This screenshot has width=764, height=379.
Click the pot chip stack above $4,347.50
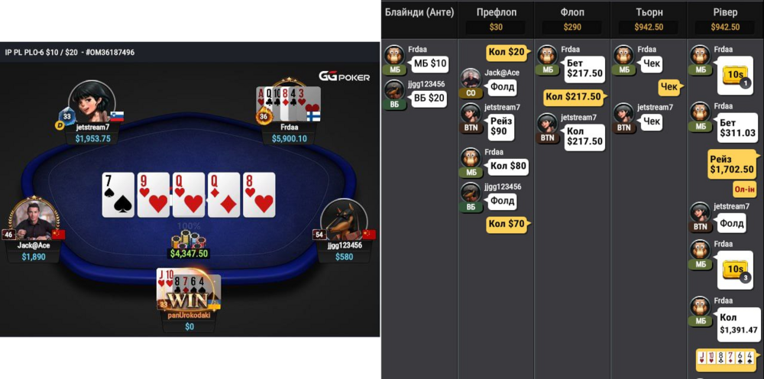click(189, 239)
